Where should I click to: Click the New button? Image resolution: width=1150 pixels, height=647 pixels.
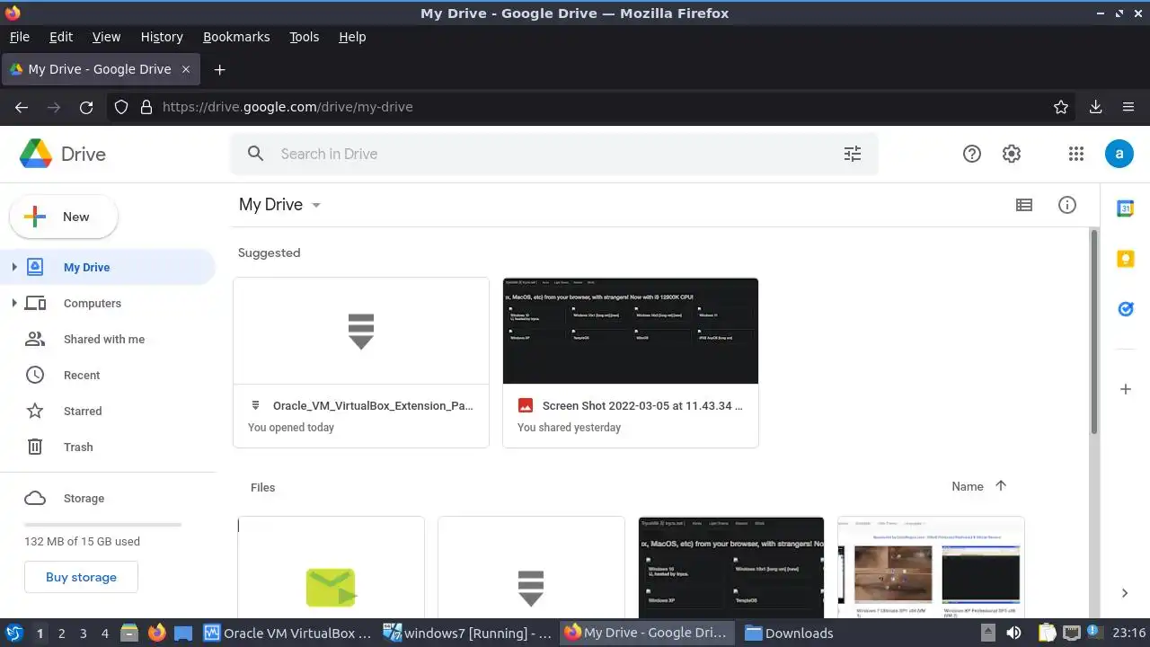(63, 217)
